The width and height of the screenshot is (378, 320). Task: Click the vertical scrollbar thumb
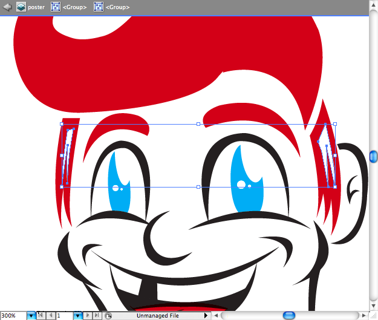[373, 157]
